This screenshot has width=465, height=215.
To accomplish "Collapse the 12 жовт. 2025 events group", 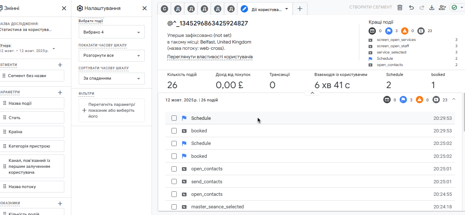I will 454,99.
